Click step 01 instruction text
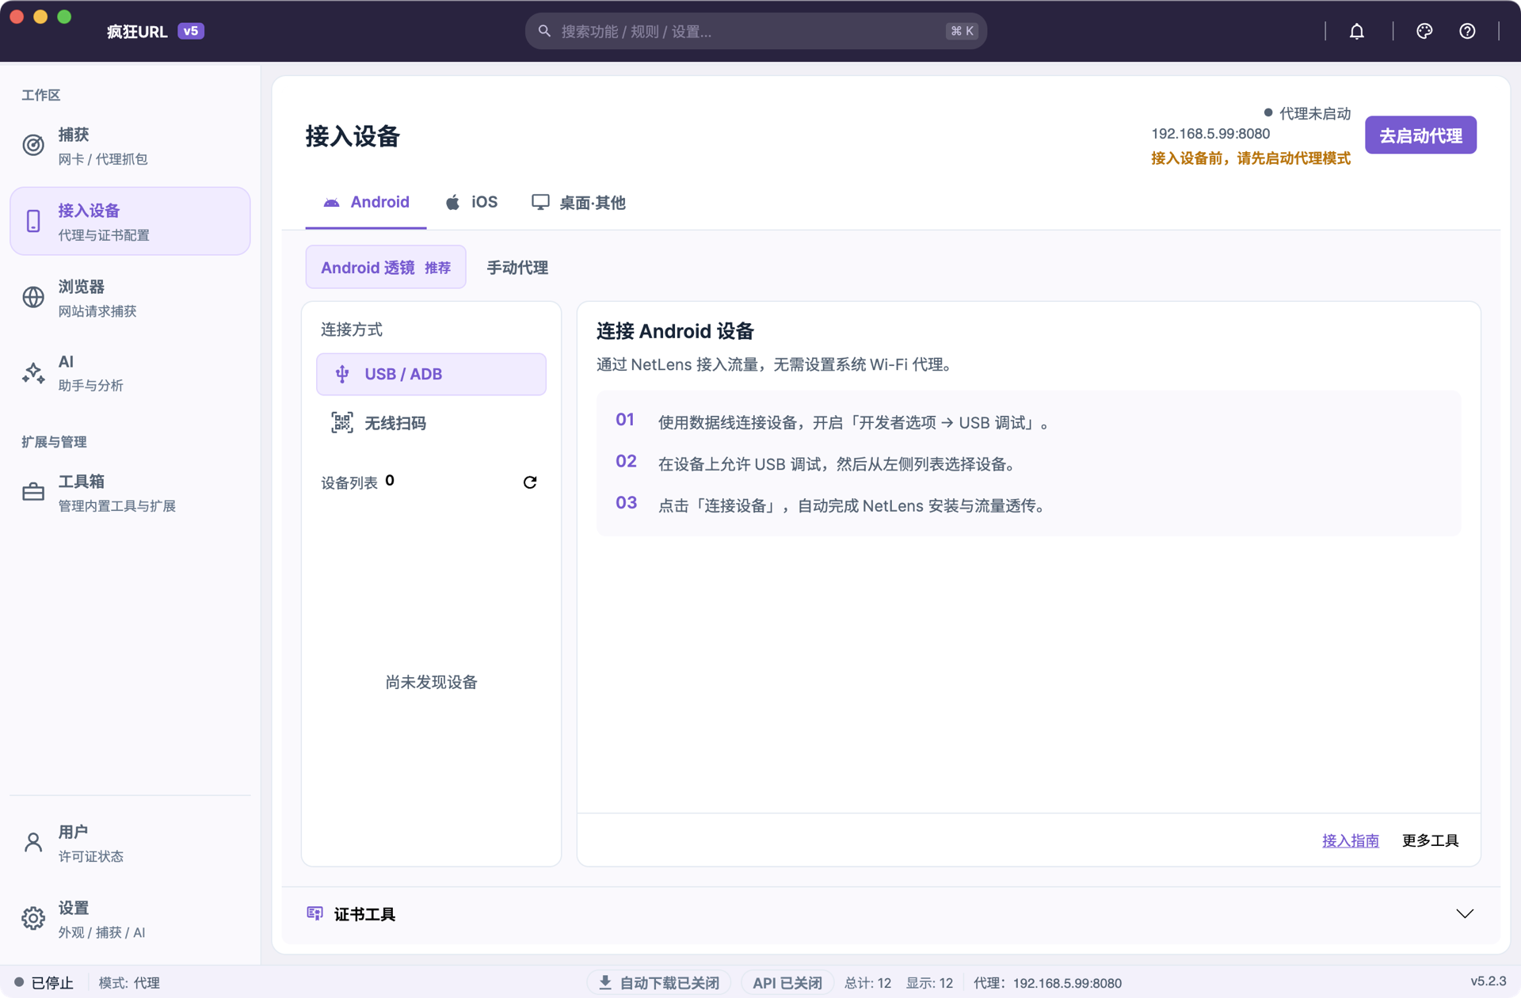Screen dimensions: 1521x998 (x=856, y=423)
